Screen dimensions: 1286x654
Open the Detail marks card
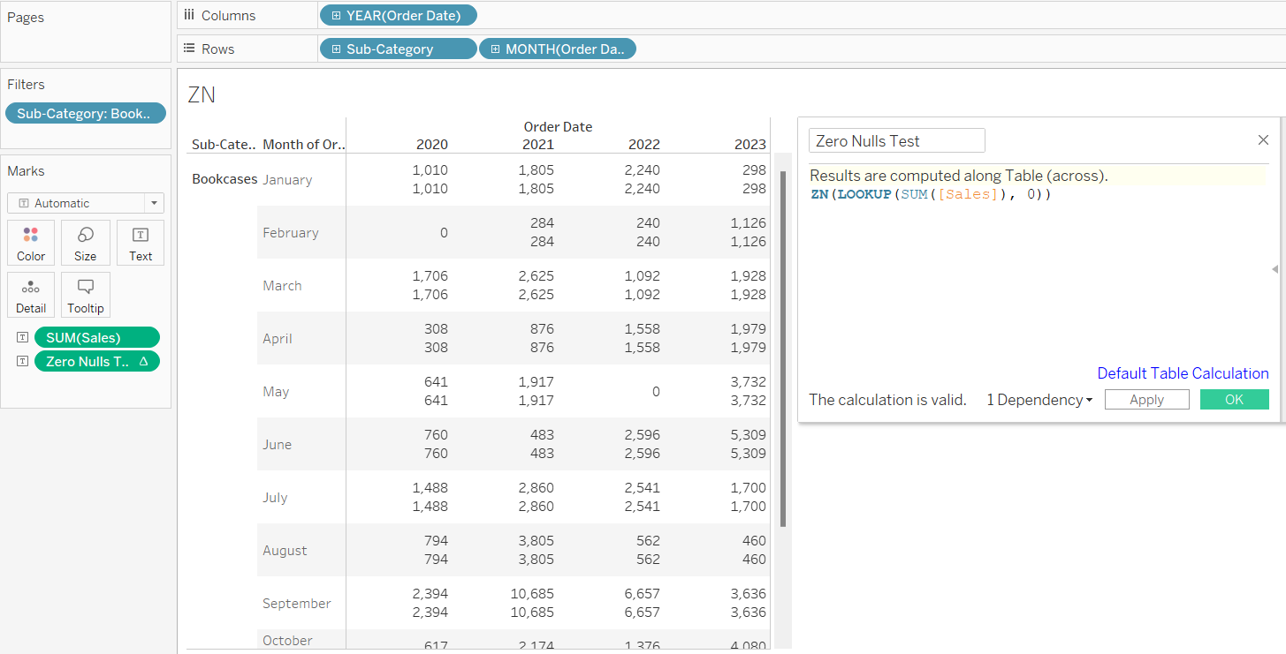click(31, 295)
